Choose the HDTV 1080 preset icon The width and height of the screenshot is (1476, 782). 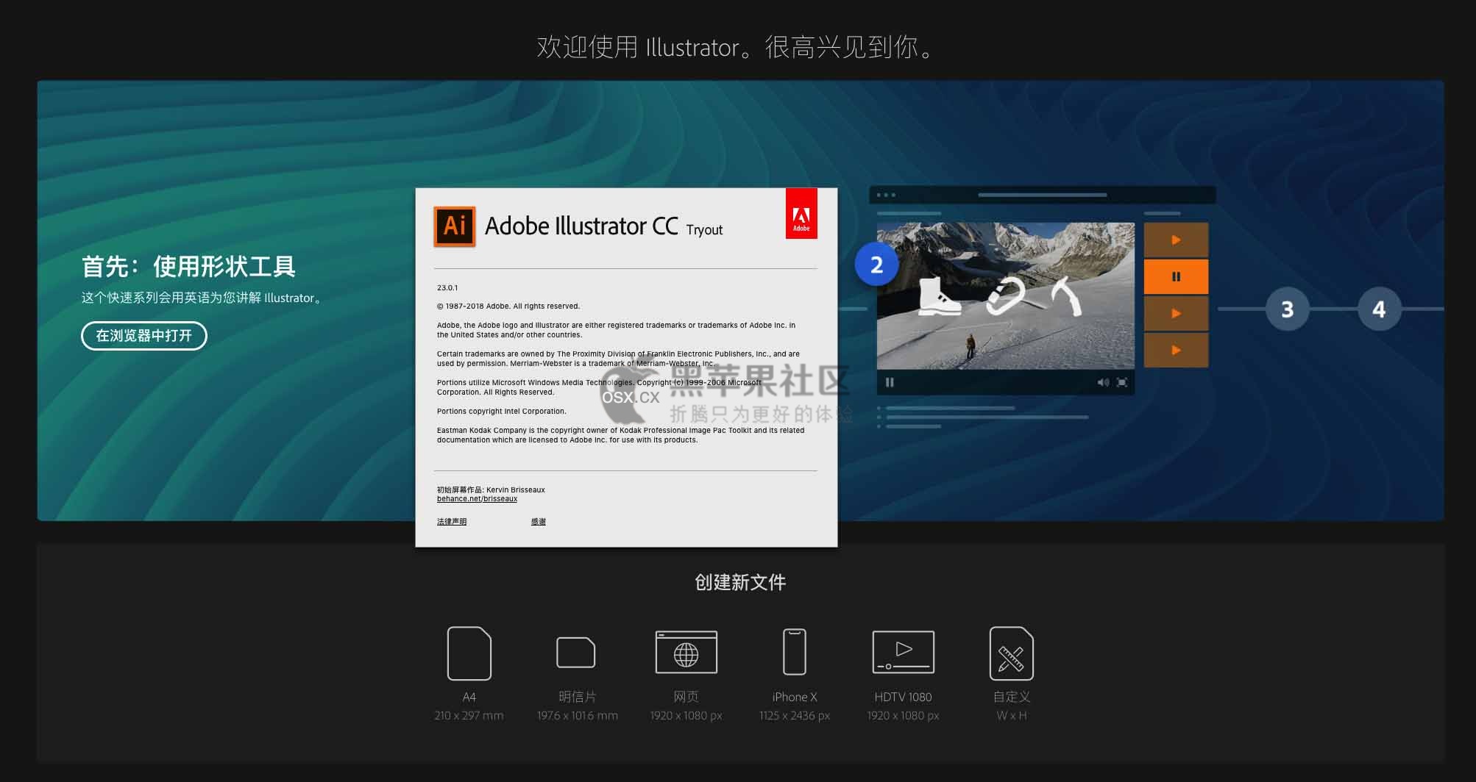(x=903, y=652)
